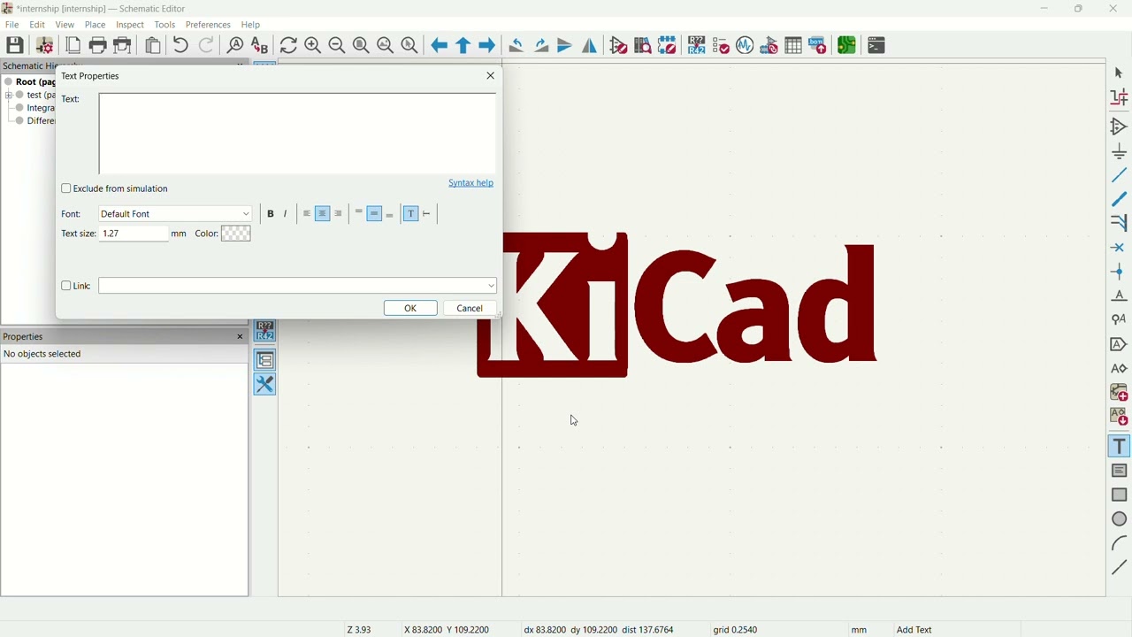Select the Add Text tool (T icon)
This screenshot has width=1132, height=637.
pyautogui.click(x=1120, y=448)
